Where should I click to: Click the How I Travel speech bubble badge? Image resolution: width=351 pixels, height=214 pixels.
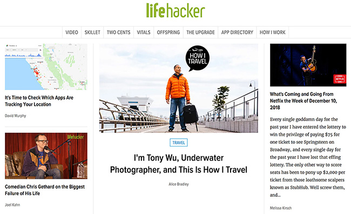(x=198, y=58)
